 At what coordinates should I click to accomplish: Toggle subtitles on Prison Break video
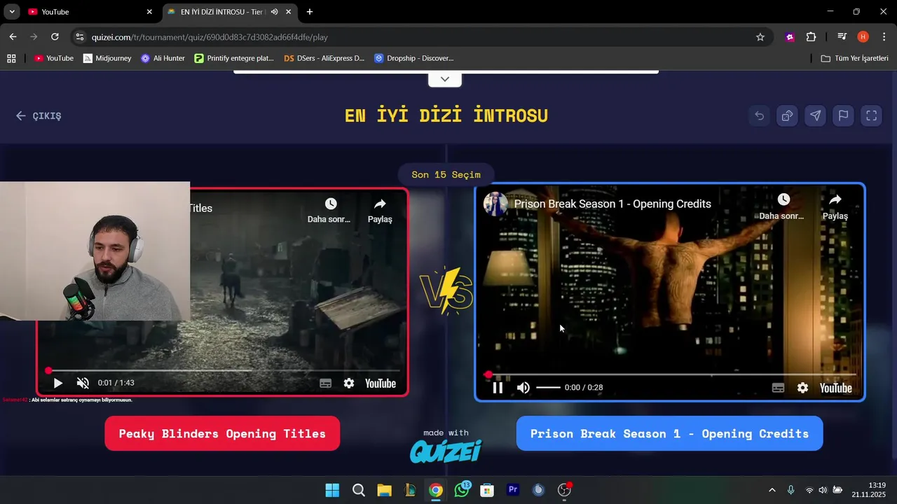[x=778, y=388]
